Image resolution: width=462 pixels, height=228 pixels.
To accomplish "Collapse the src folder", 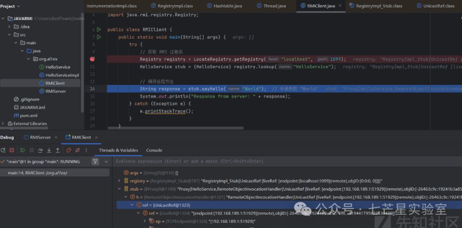I will tap(9, 35).
